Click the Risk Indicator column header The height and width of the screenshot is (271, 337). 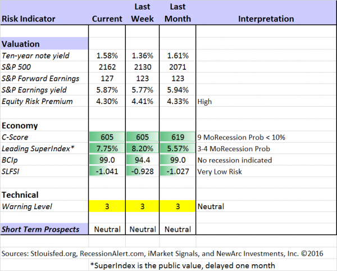coord(28,19)
